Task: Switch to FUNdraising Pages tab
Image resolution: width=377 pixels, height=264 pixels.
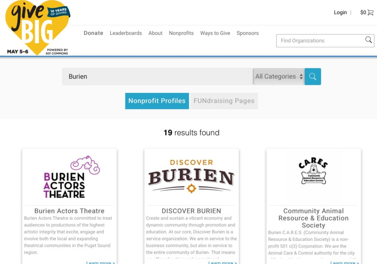Action: click(224, 101)
